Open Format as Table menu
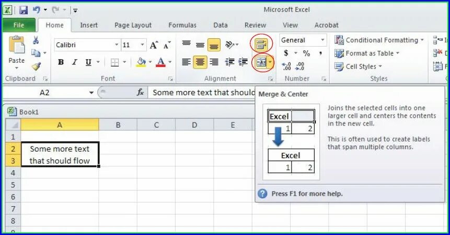The width and height of the screenshot is (450, 235). (367, 53)
